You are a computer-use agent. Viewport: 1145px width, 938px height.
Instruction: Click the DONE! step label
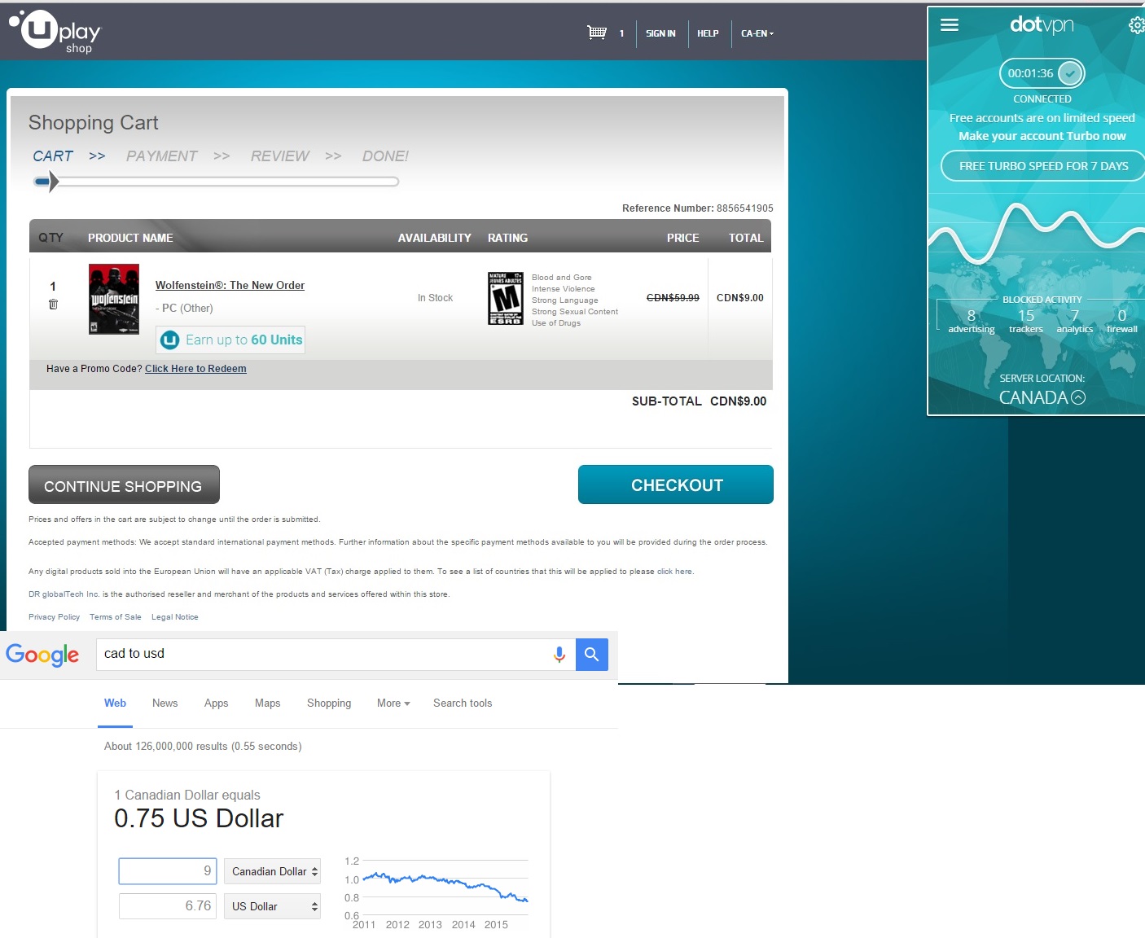(385, 156)
